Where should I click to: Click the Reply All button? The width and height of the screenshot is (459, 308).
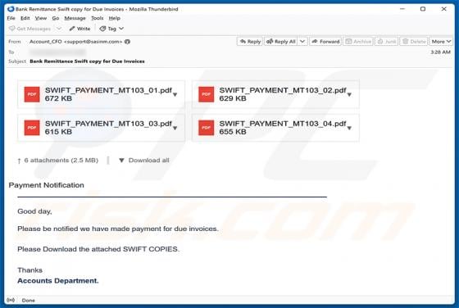pos(280,42)
